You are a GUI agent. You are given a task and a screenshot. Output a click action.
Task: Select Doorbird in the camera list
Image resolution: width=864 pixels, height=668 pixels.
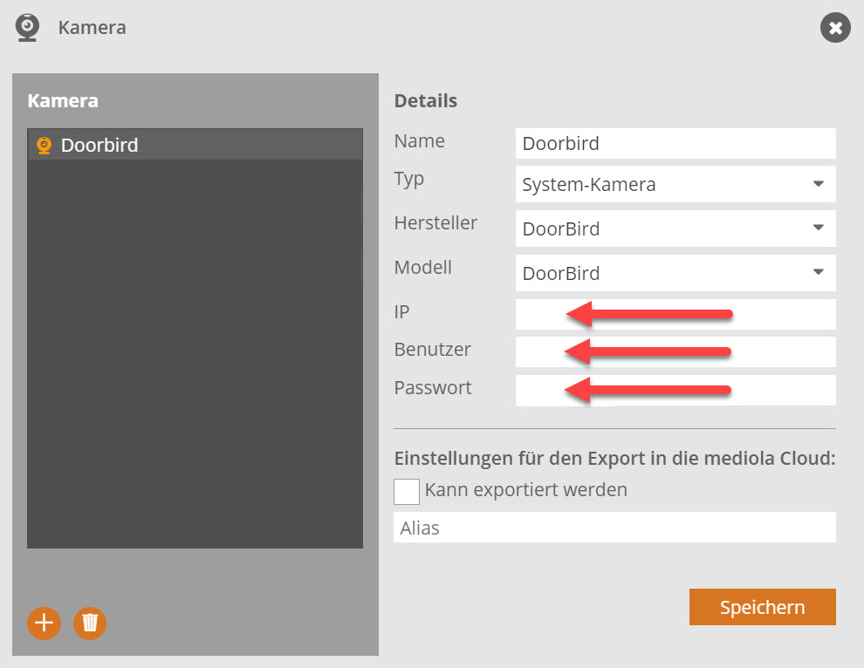pos(195,145)
